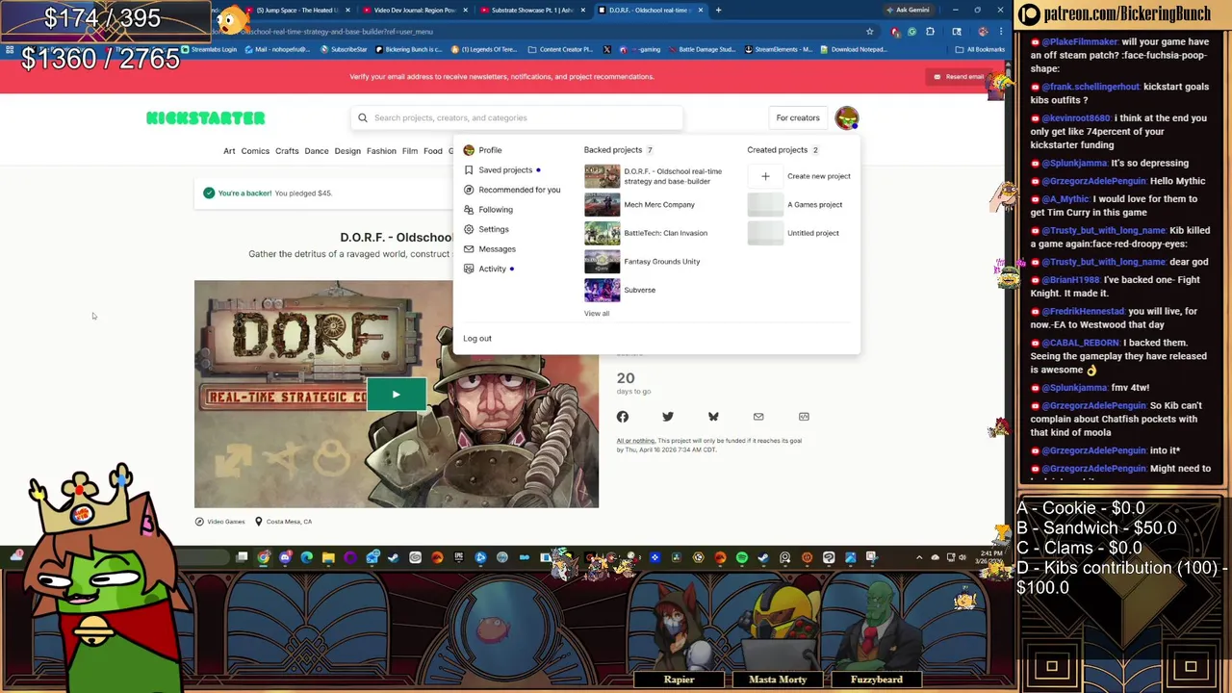Create new project

[799, 176]
